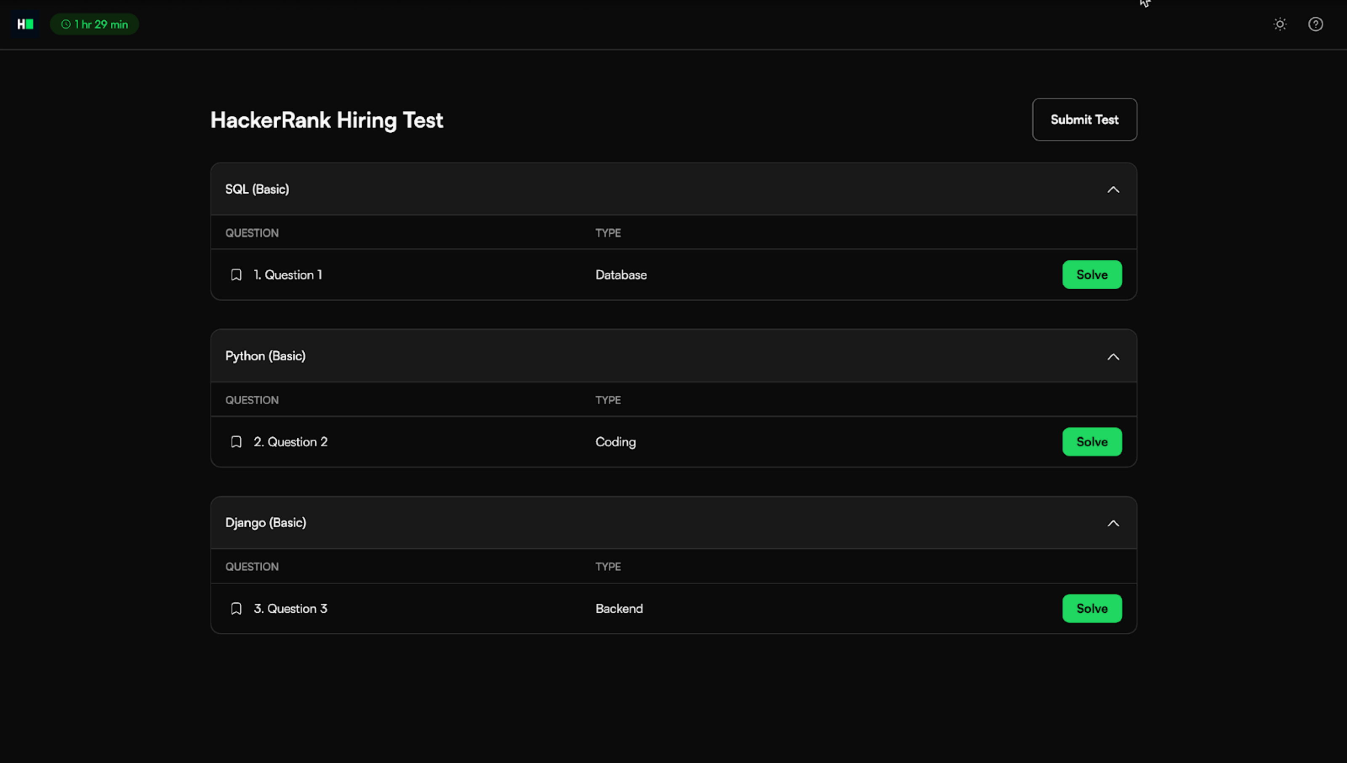Click the clock icon in the timer badge
This screenshot has height=763, width=1347.
[66, 24]
